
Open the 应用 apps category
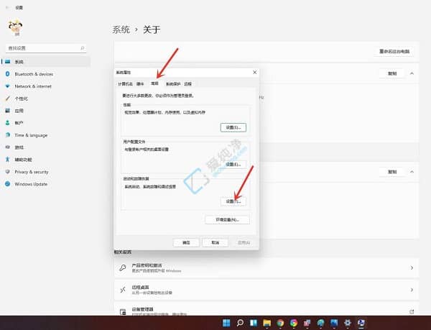(x=46, y=111)
